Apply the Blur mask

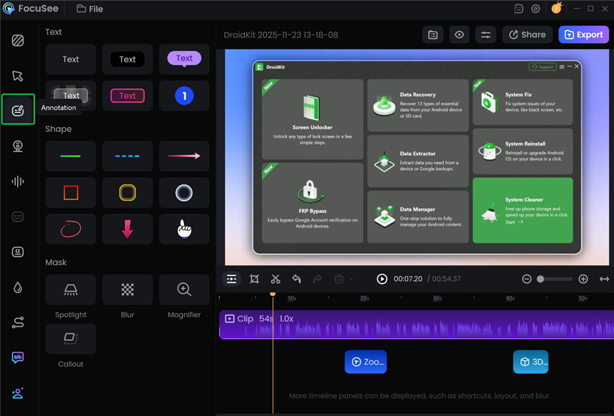tap(127, 290)
